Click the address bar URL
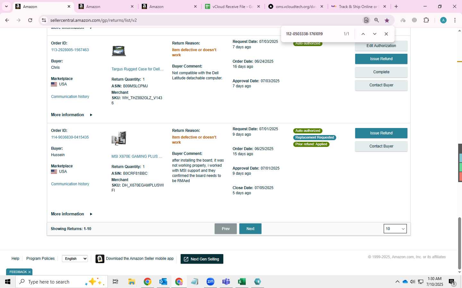 pos(93,20)
